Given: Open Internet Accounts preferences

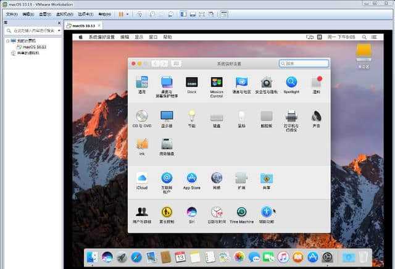Looking at the screenshot, I should pyautogui.click(x=167, y=183).
